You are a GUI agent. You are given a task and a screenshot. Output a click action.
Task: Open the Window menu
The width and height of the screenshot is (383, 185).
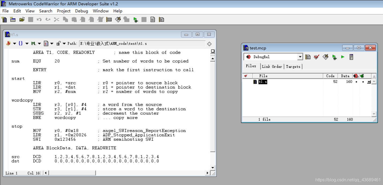(x=101, y=11)
